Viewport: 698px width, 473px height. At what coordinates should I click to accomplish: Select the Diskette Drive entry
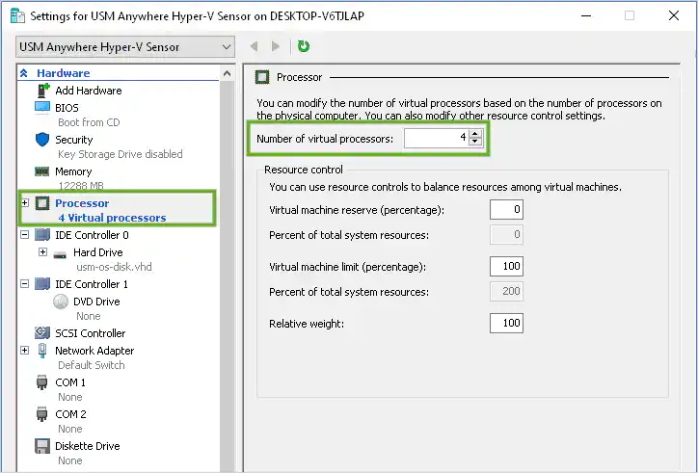click(x=88, y=446)
